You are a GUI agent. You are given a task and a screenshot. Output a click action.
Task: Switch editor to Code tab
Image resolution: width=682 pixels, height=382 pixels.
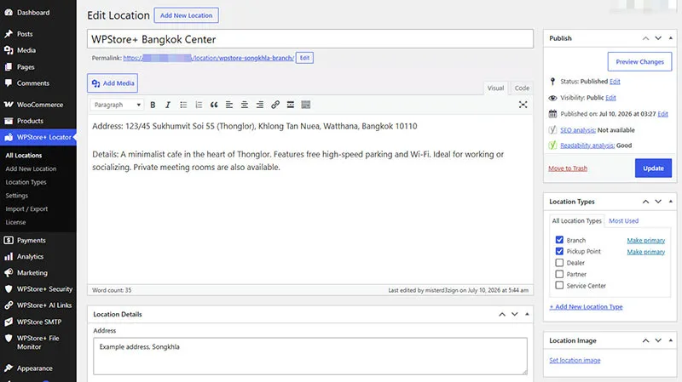coord(522,88)
